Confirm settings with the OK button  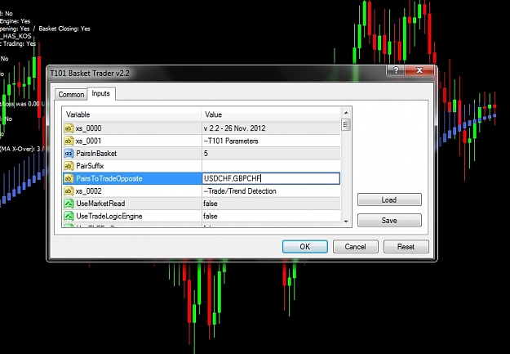tap(304, 247)
